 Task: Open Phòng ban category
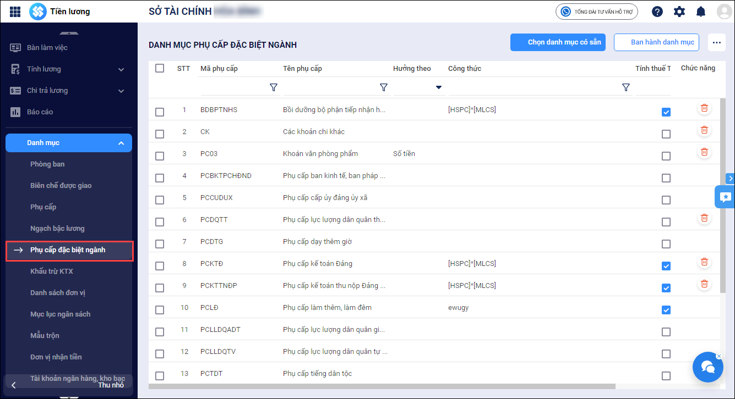[47, 164]
